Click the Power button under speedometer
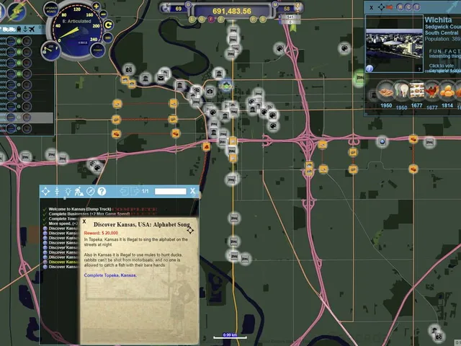461x346 pixels. (98, 50)
